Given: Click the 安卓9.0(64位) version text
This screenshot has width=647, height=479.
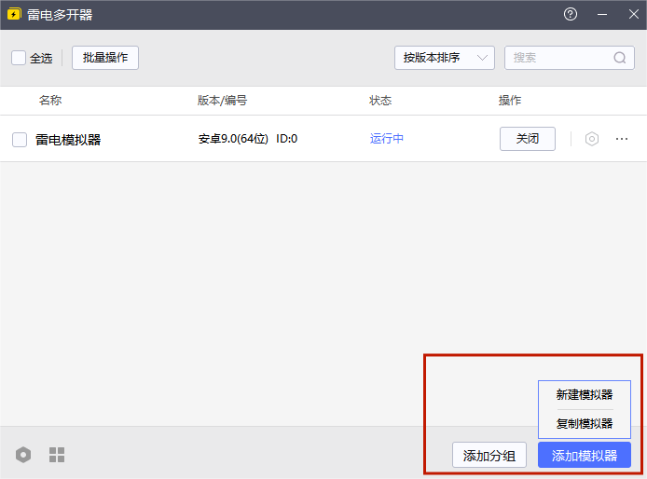Looking at the screenshot, I should coord(233,139).
